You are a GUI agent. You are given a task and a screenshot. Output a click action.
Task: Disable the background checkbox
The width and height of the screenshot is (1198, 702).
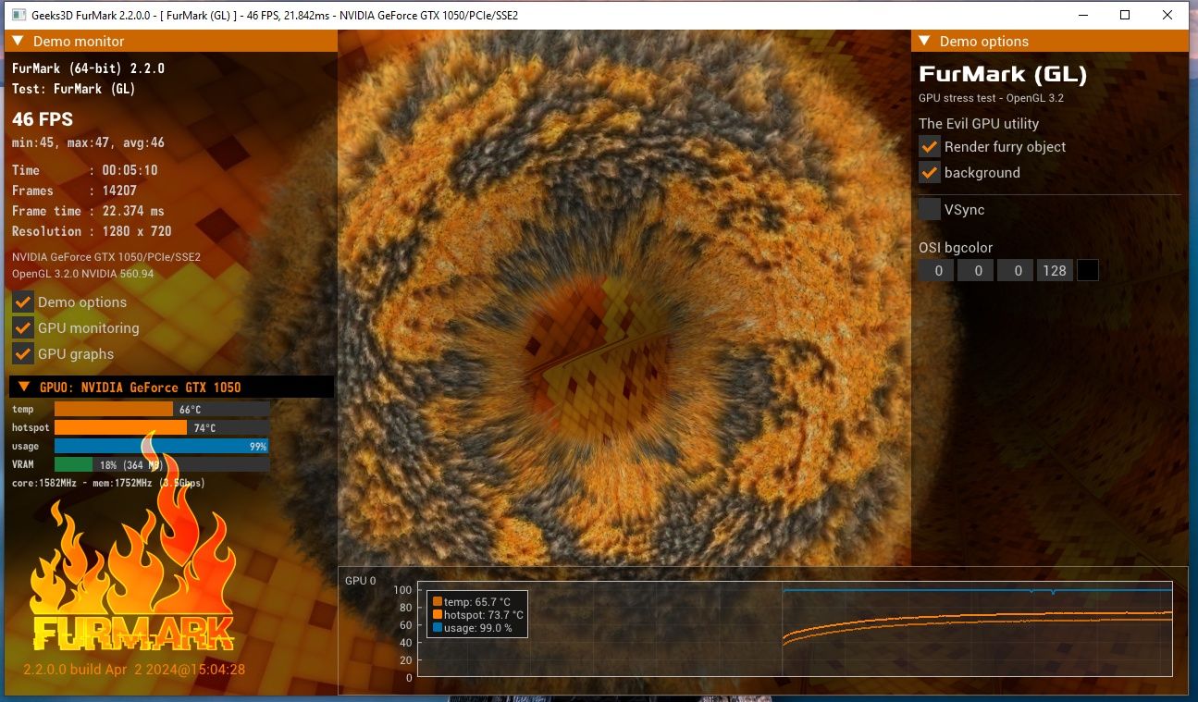[x=930, y=172]
